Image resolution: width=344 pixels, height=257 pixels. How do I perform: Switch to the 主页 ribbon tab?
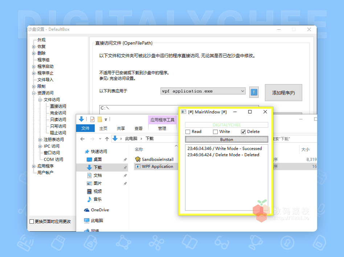coord(103,128)
